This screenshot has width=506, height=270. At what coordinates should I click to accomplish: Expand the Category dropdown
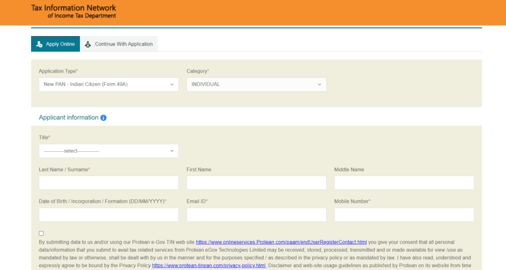(x=256, y=85)
